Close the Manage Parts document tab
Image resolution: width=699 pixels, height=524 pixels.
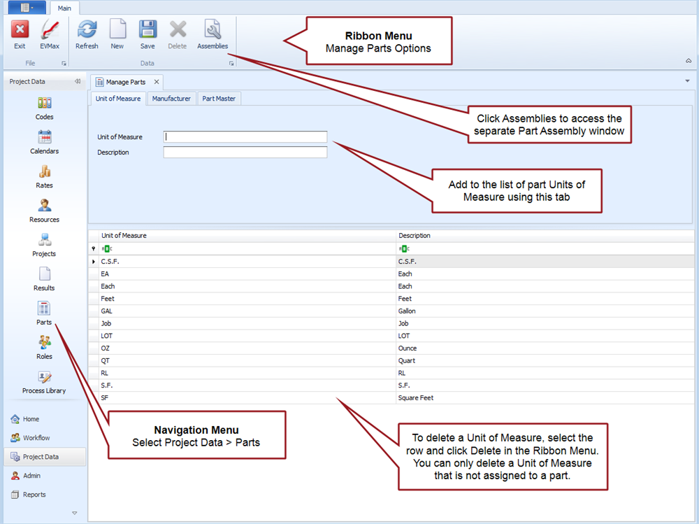(157, 82)
